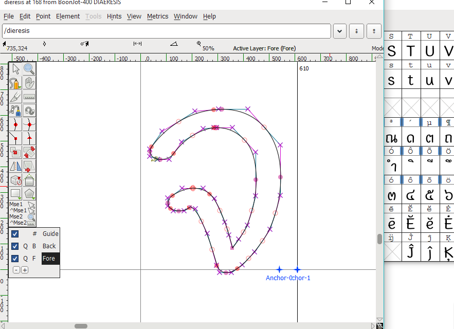Click the angle indicator icon in info bar
This screenshot has width=454, height=329.
[174, 44]
